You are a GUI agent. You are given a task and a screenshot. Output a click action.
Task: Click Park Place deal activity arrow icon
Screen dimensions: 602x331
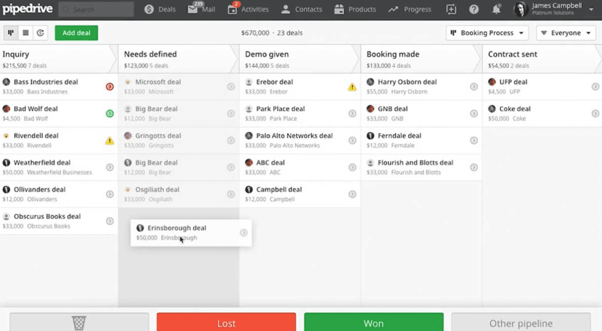pyautogui.click(x=352, y=113)
